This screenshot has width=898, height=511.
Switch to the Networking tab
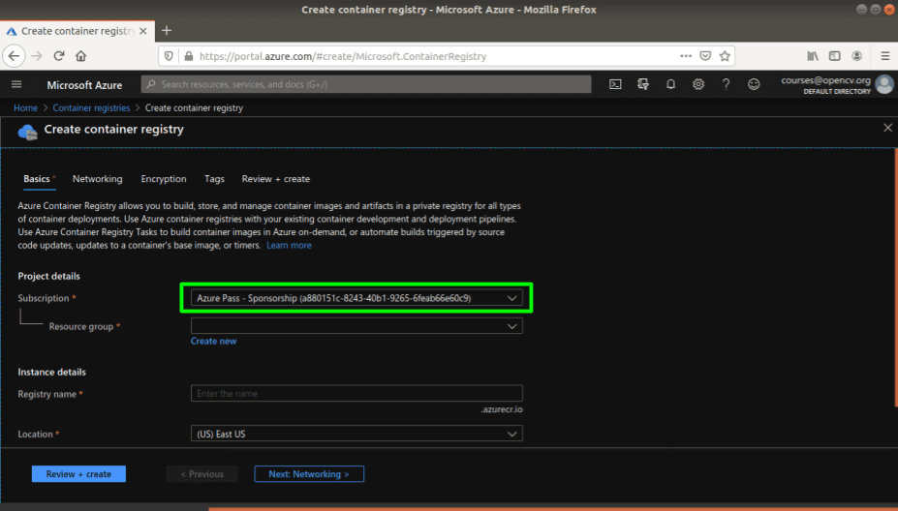98,179
